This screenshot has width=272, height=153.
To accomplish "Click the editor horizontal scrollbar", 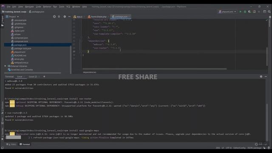I will (154, 69).
